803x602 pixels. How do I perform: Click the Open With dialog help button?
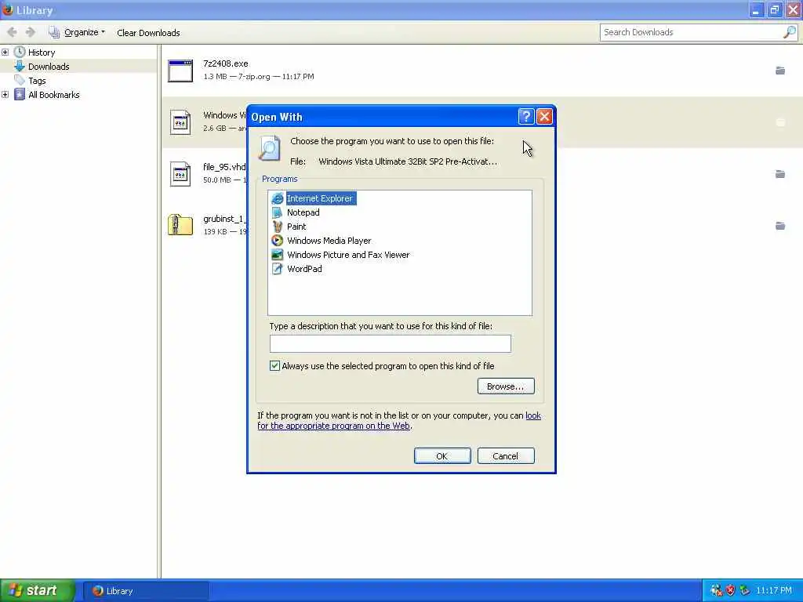coord(526,117)
